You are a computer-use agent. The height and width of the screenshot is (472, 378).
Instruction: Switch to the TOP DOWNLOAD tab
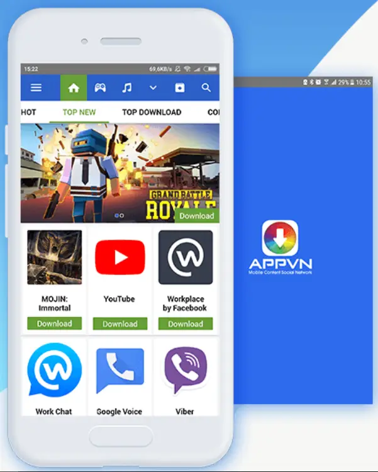tap(152, 112)
